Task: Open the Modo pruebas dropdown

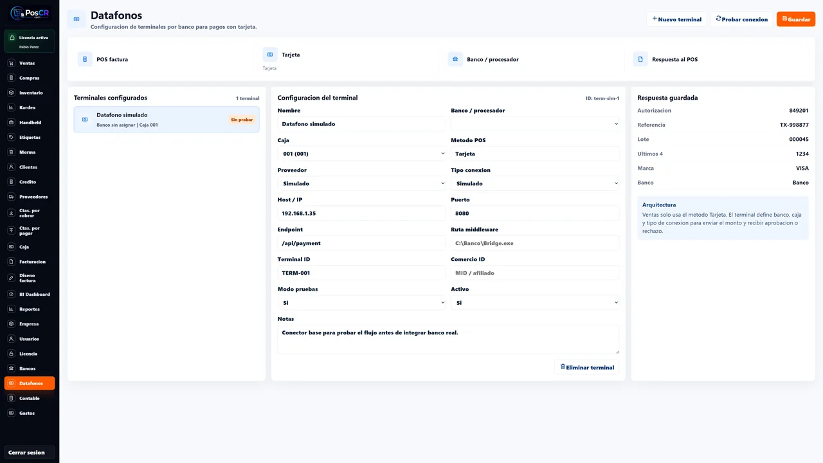Action: (x=361, y=302)
